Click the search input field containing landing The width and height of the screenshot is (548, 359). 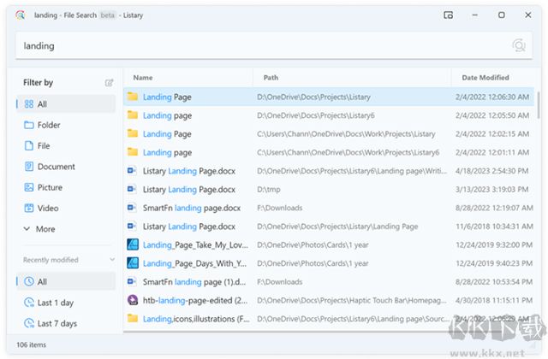(257, 46)
